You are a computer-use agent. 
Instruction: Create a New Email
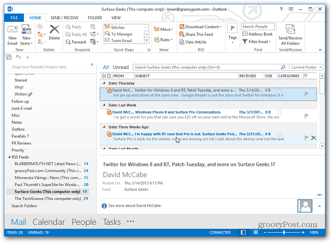click(x=12, y=35)
